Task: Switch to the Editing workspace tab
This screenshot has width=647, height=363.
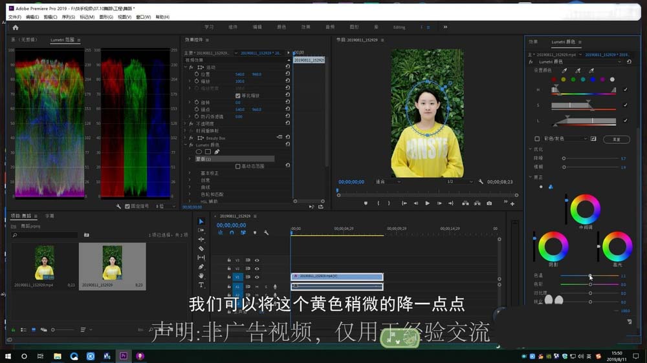Action: (399, 27)
